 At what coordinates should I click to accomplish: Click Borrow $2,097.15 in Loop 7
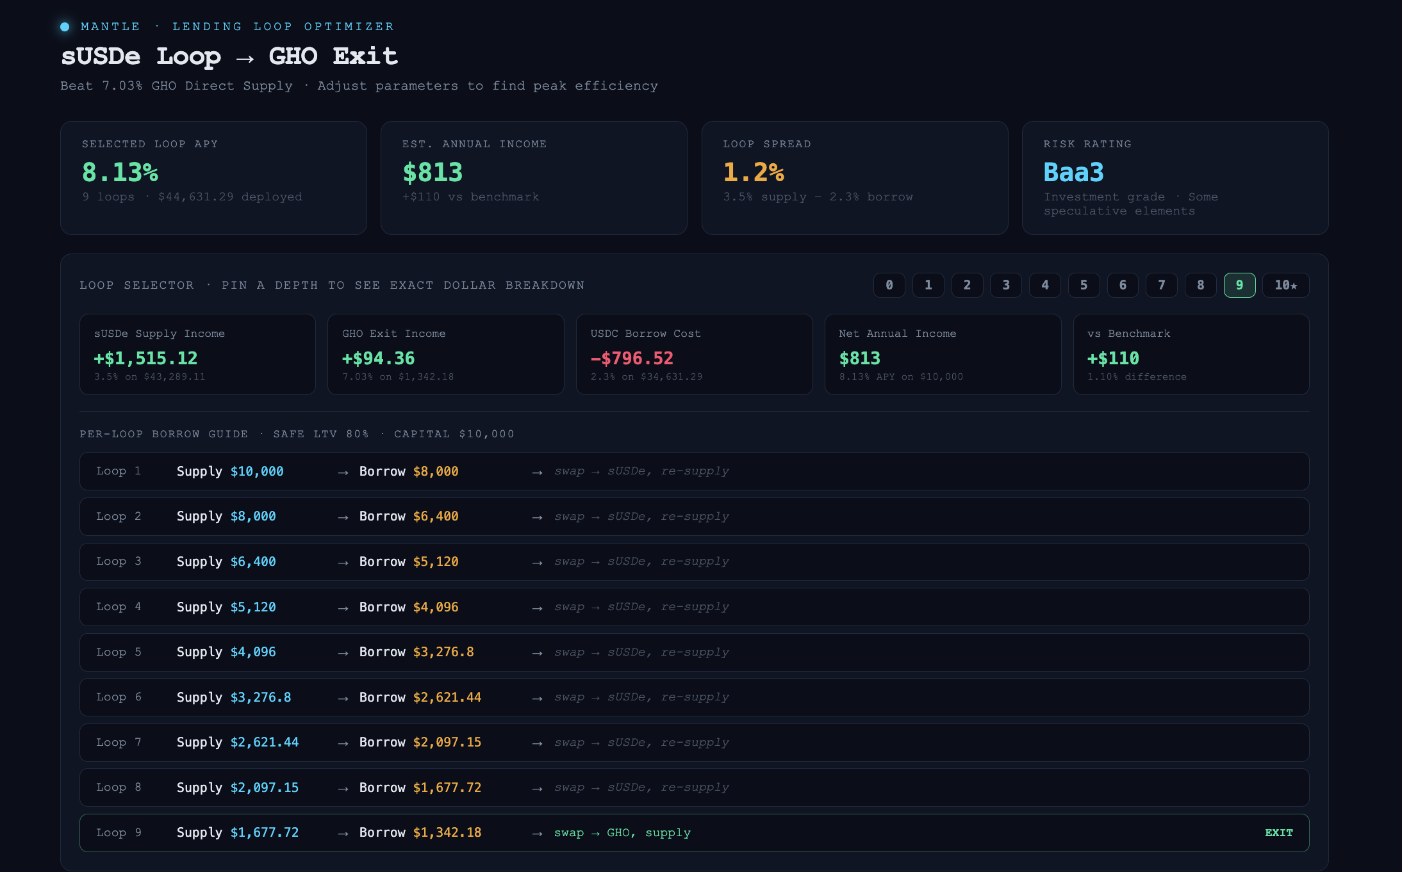click(x=420, y=742)
